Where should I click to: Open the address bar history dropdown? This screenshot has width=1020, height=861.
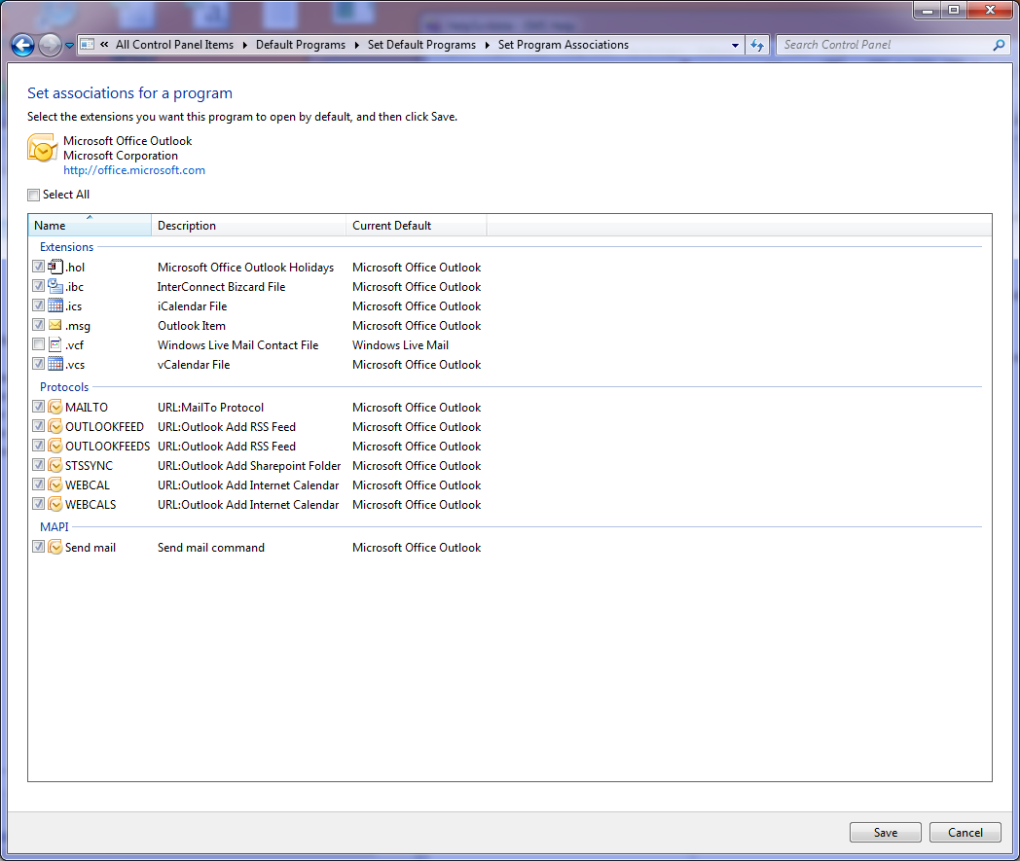(736, 45)
